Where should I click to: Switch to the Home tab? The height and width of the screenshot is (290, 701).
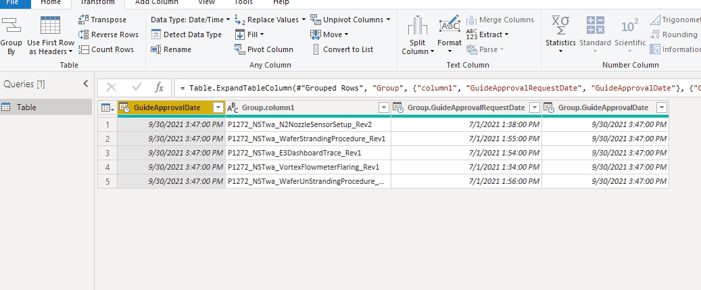pyautogui.click(x=51, y=3)
